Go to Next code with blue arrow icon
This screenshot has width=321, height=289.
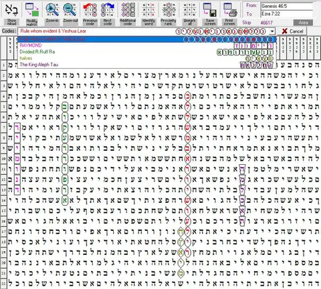(108, 10)
